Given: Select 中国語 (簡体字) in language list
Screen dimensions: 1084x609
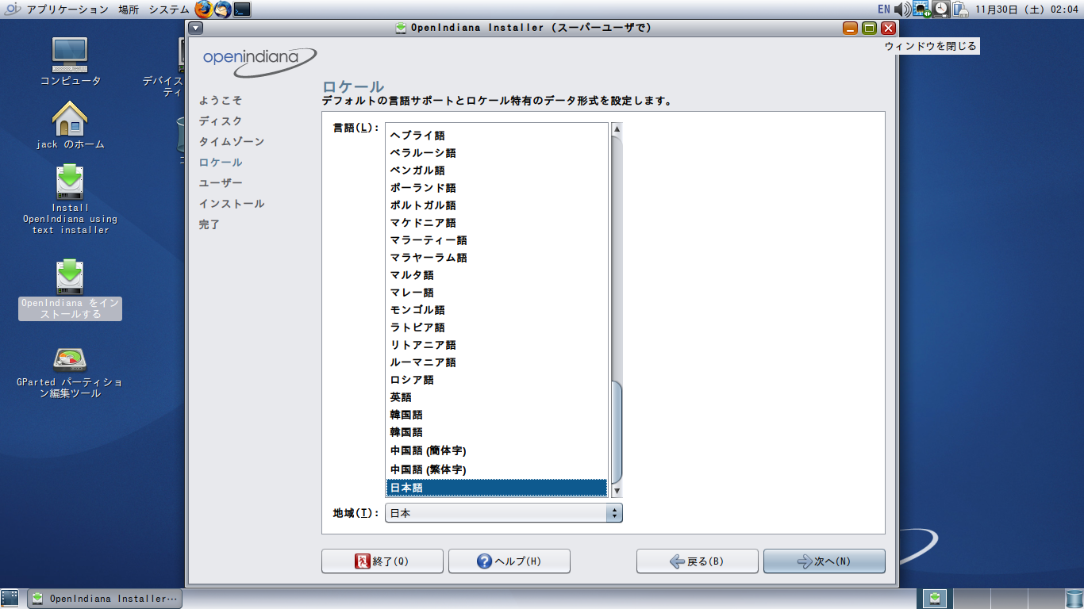Looking at the screenshot, I should [x=497, y=450].
